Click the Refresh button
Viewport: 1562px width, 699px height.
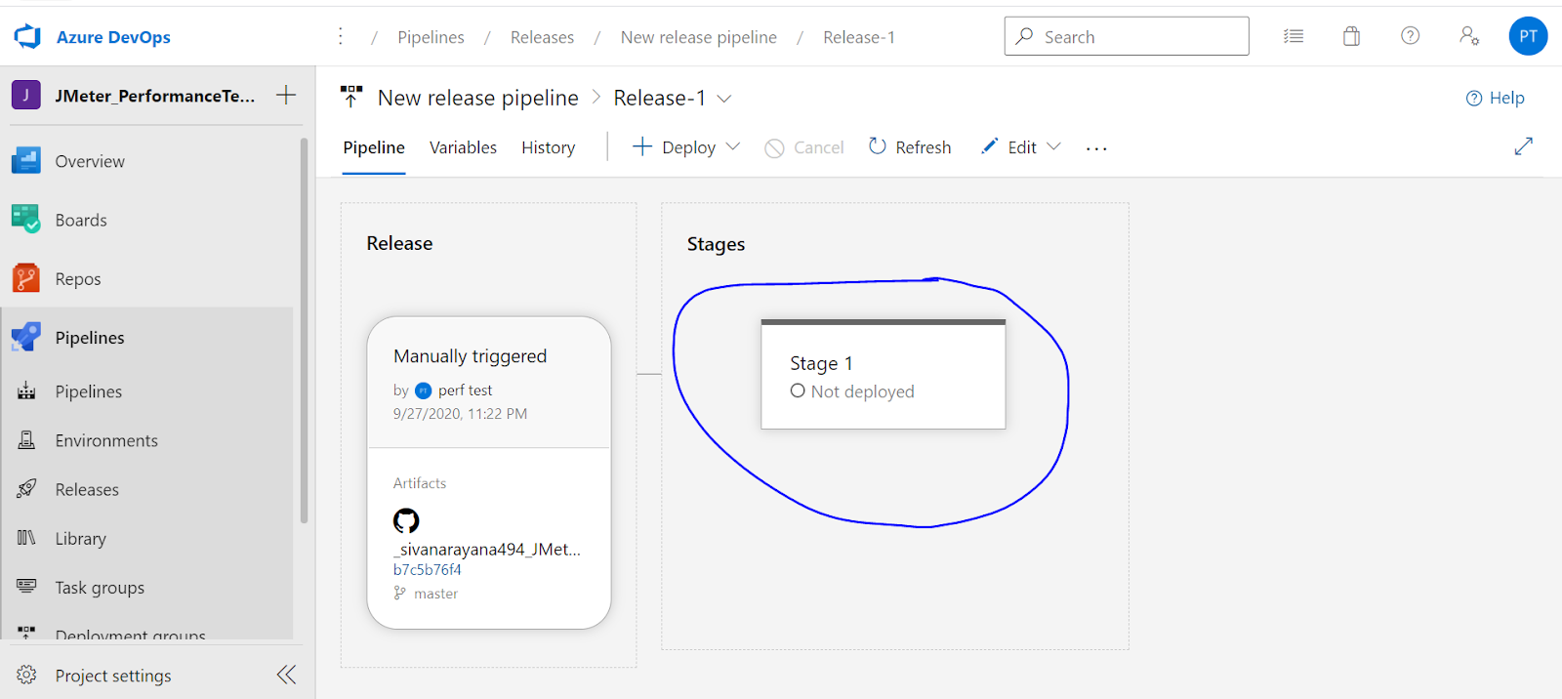coord(910,147)
